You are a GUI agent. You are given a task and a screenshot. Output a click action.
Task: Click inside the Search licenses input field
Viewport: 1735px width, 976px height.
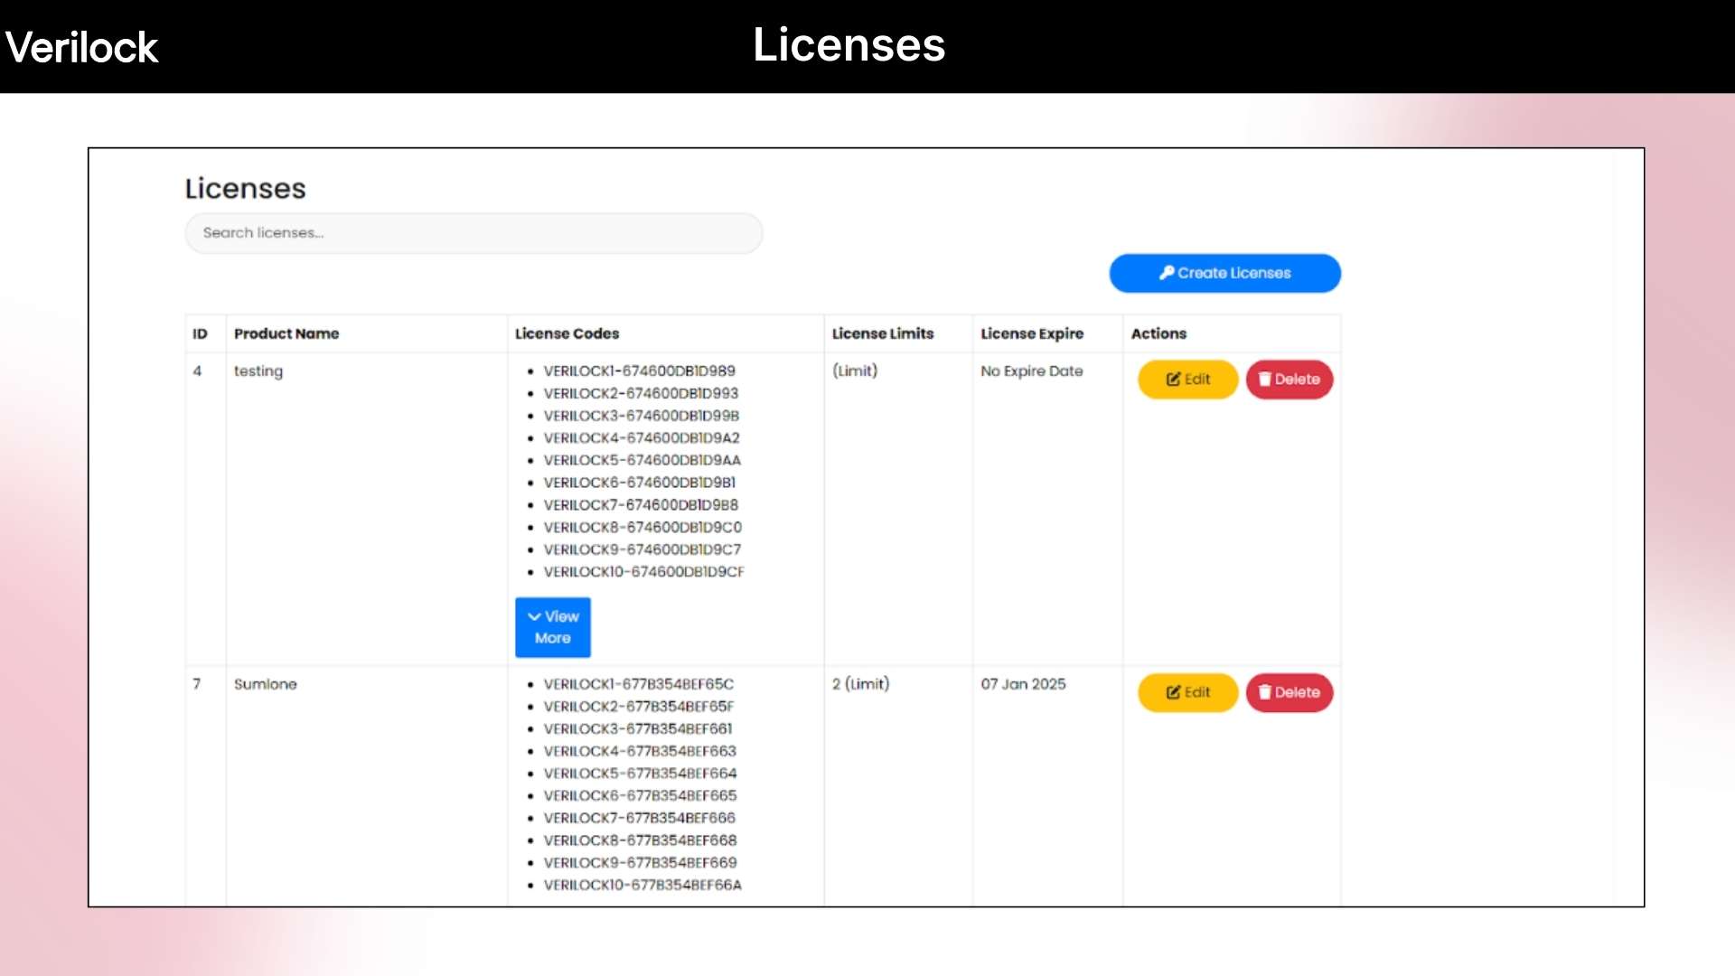point(474,232)
